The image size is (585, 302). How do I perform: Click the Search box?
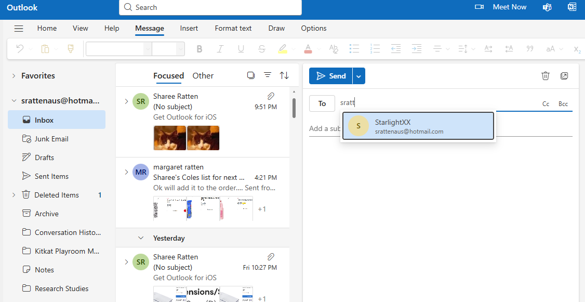point(210,7)
